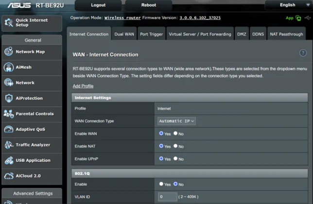Click the Add Profile link
The image size is (313, 204).
point(83,86)
